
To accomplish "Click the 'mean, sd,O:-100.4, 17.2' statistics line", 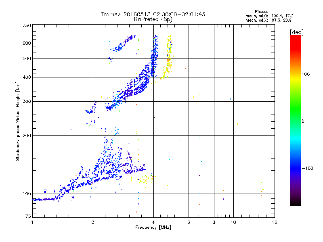I will [x=269, y=16].
